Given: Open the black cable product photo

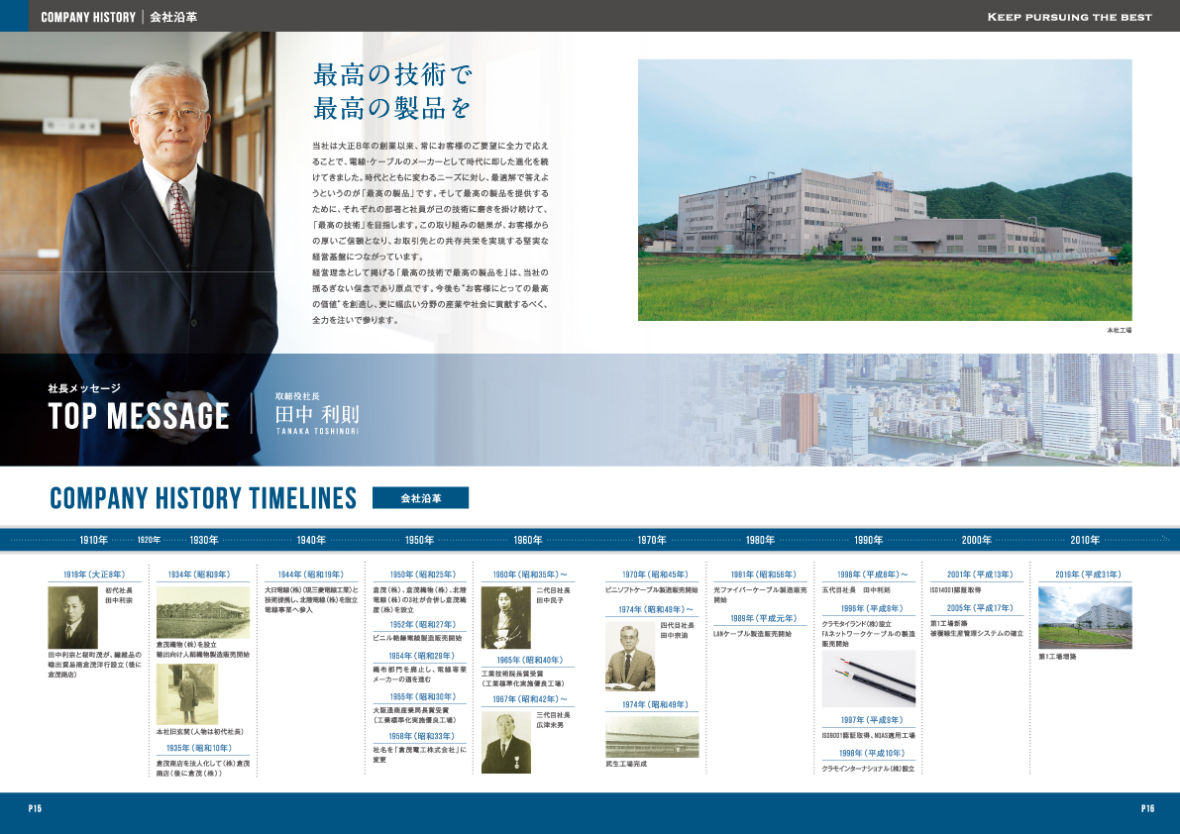Looking at the screenshot, I should tap(869, 679).
